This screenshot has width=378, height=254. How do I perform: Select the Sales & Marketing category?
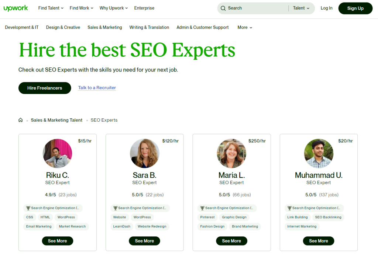(x=104, y=27)
